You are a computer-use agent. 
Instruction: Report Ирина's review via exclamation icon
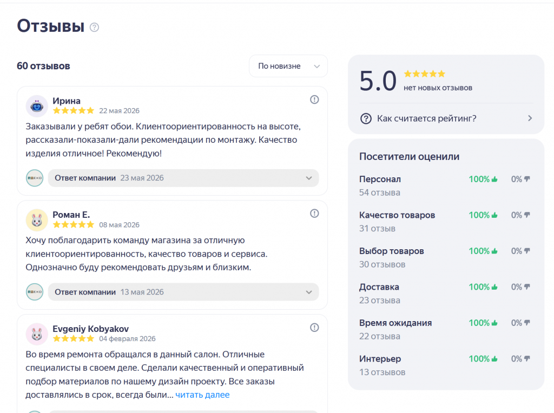click(x=314, y=99)
